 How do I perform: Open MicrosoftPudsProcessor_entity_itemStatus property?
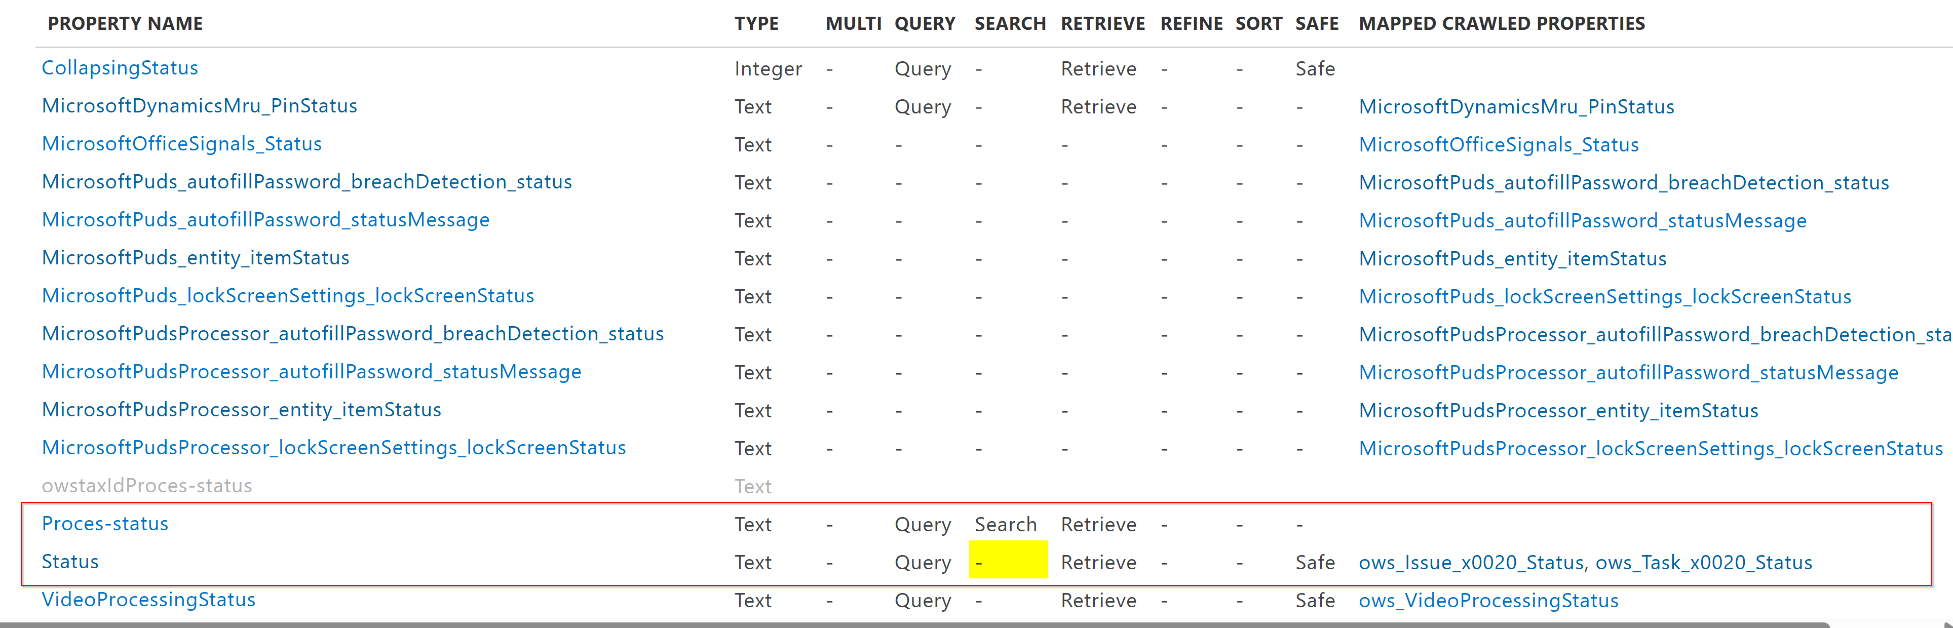pyautogui.click(x=241, y=410)
